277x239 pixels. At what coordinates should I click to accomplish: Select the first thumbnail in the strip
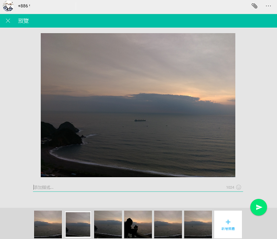click(x=48, y=224)
